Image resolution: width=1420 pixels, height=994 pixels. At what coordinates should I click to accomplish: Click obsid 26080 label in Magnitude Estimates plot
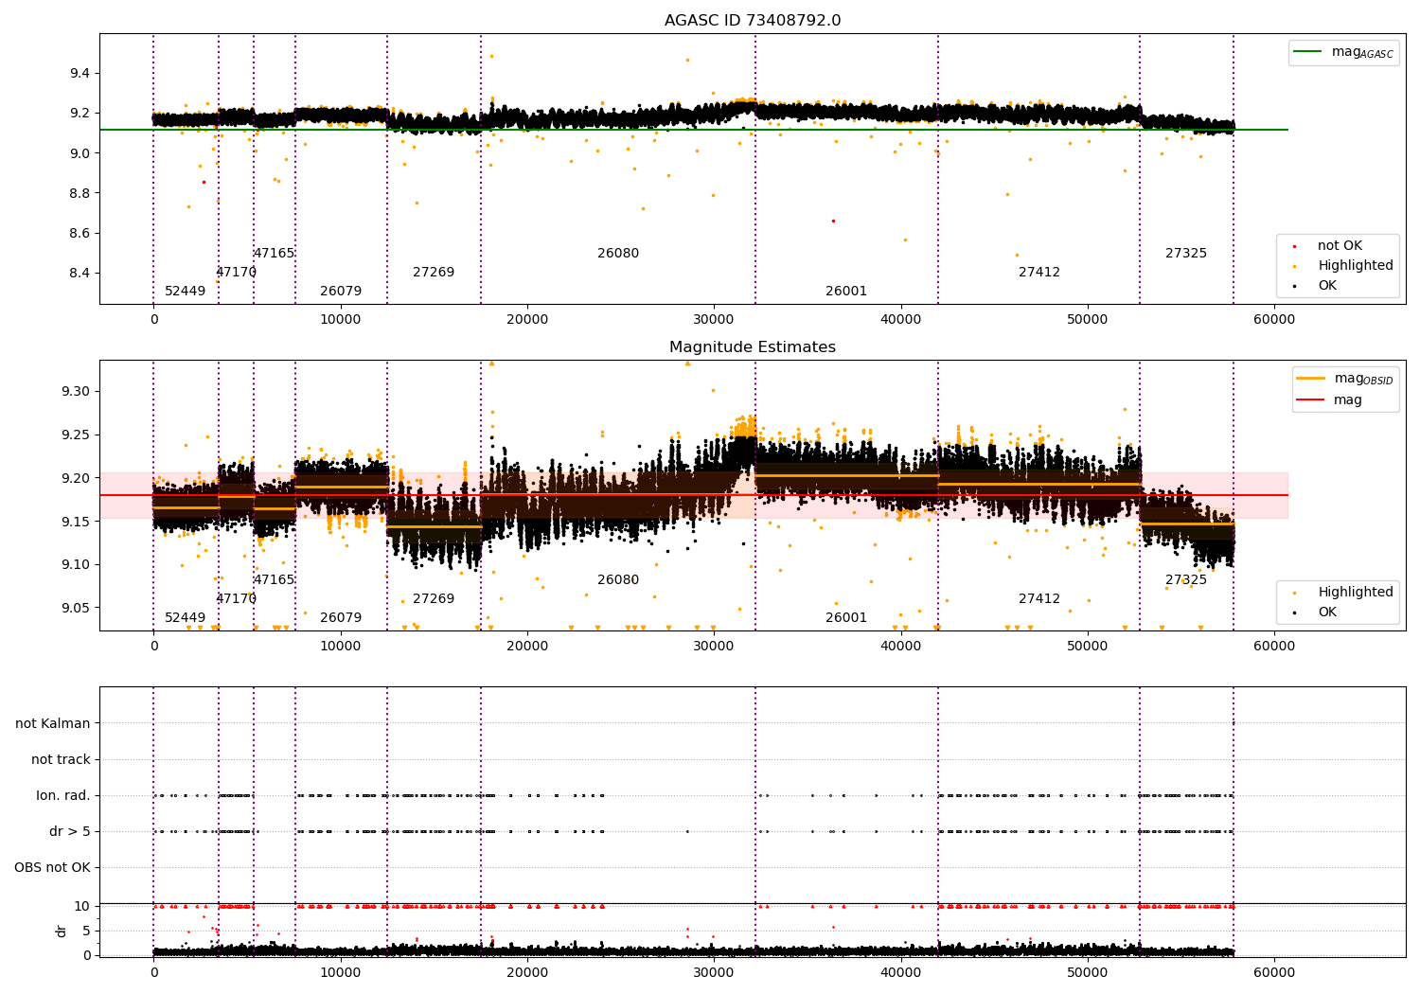click(x=618, y=580)
